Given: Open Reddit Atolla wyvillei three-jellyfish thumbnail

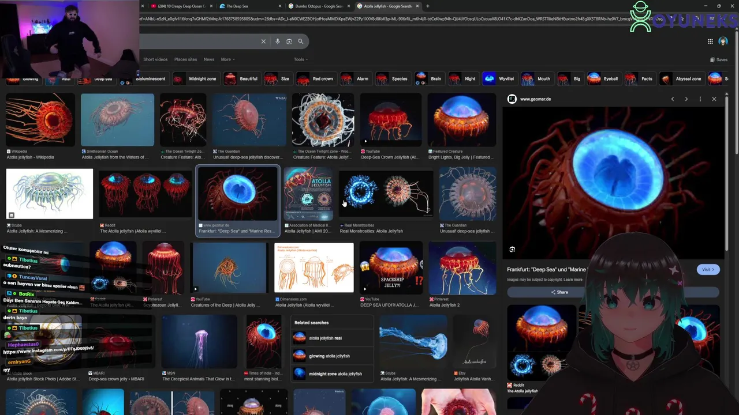Looking at the screenshot, I should (x=145, y=194).
